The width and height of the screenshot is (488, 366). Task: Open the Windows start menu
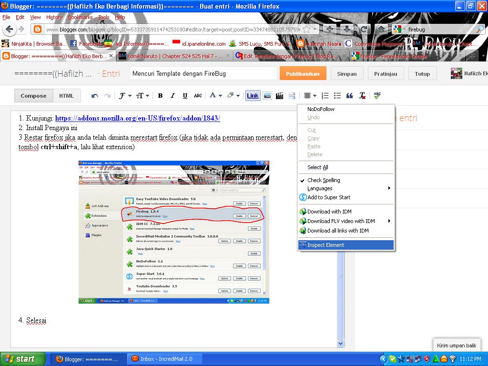pyautogui.click(x=23, y=359)
